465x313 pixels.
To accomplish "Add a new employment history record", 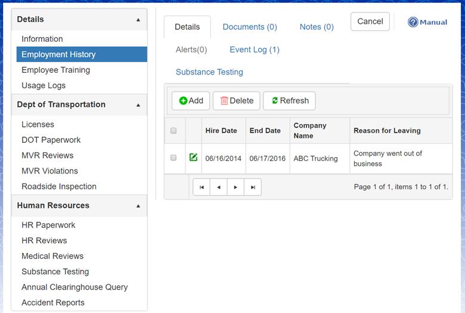I will click(x=191, y=101).
